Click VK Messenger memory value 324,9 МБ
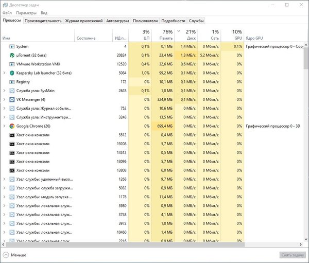 point(165,100)
